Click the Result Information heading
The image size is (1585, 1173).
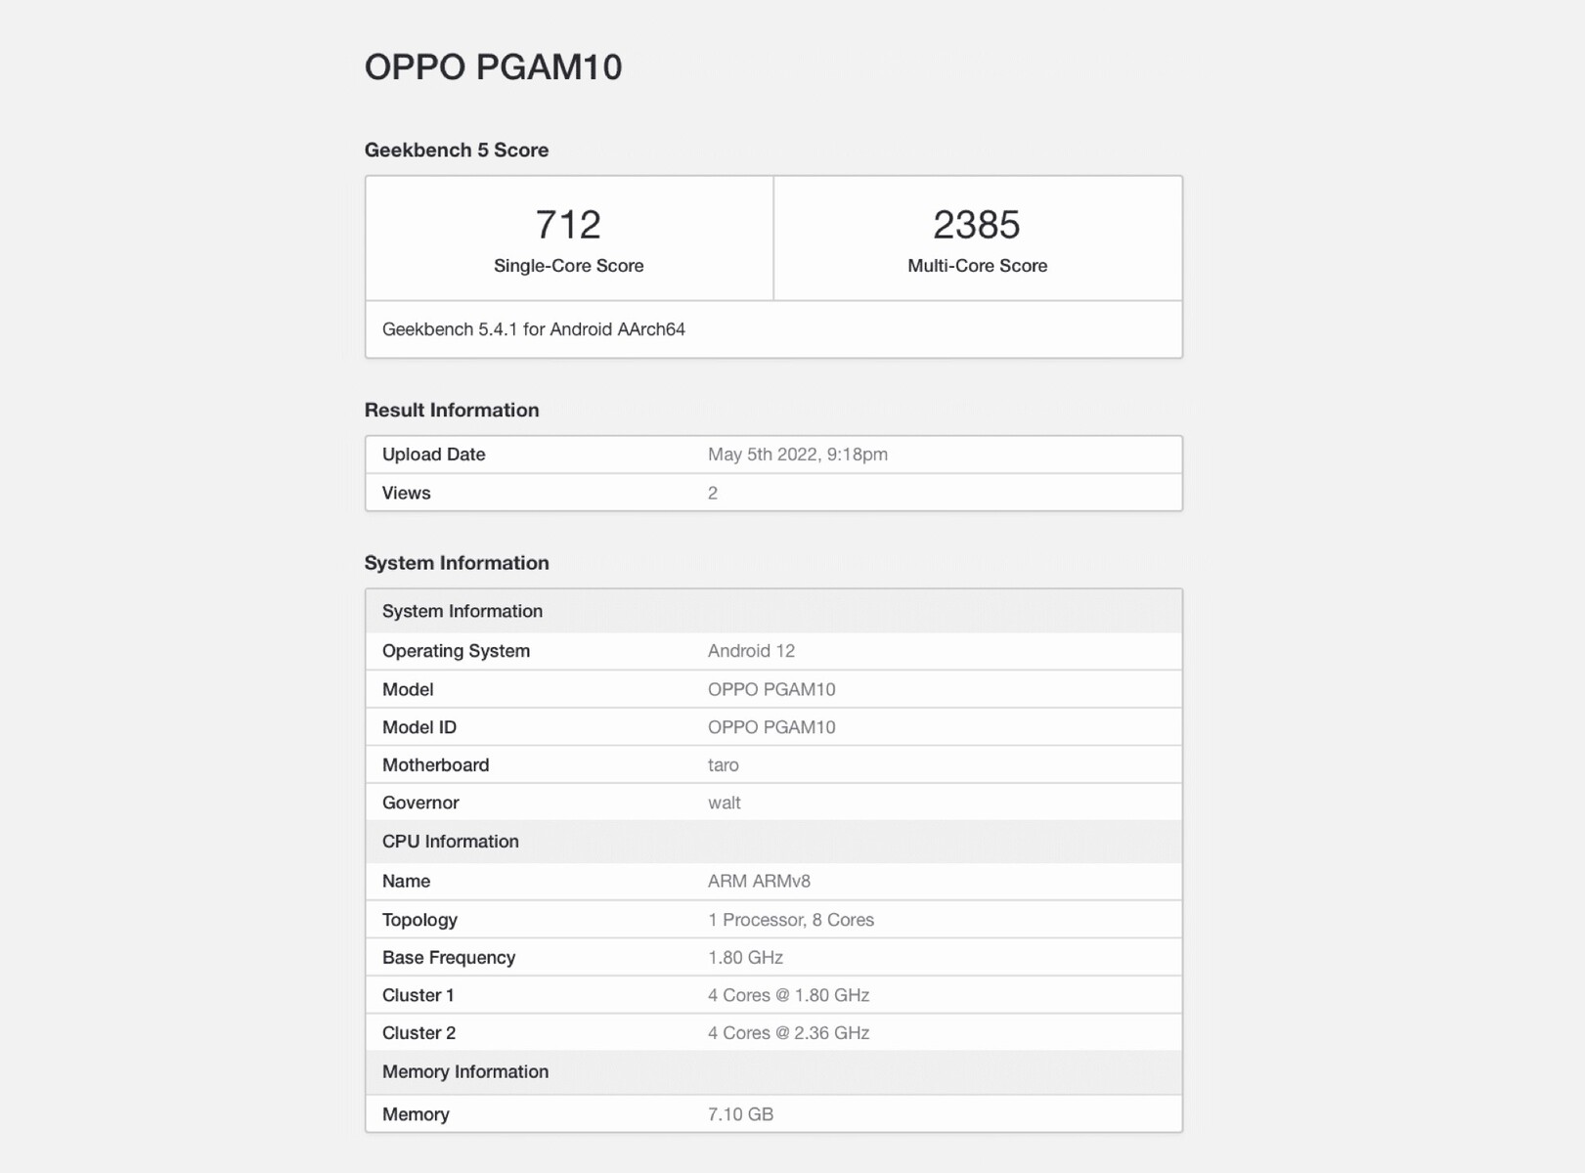[x=451, y=411]
